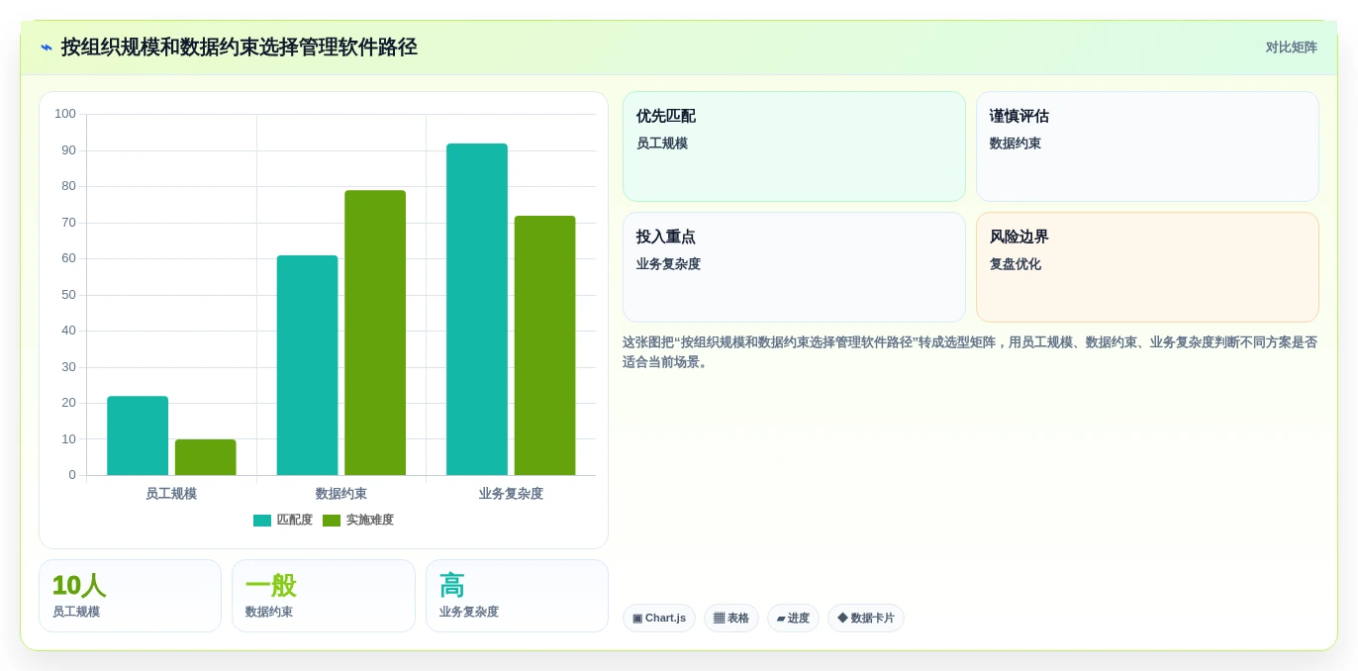
Task: Toggle the 匹配度 legend color swatch
Action: 262,521
